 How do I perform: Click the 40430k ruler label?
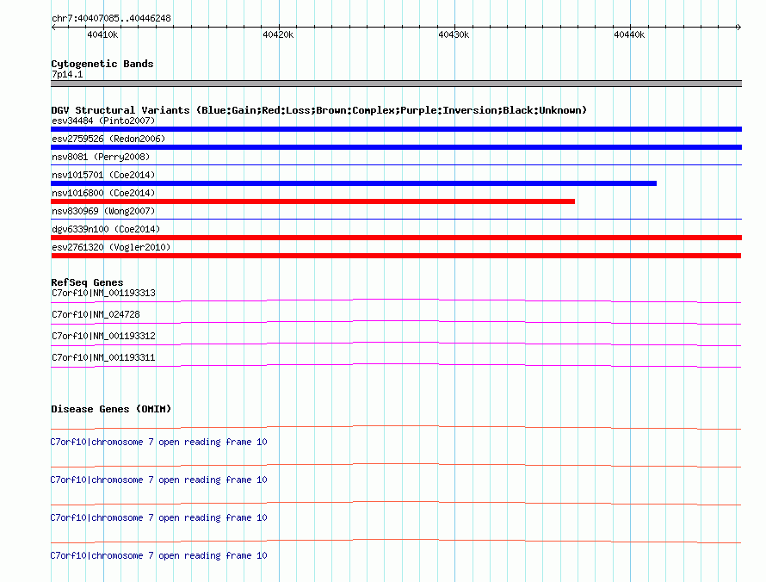[454, 34]
